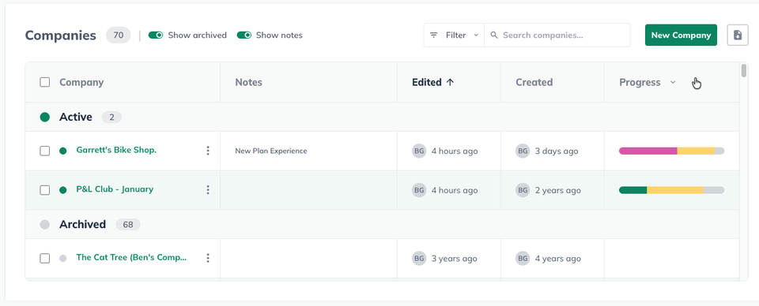759x306 pixels.
Task: Click P&L Club - January progress bar
Action: click(x=671, y=190)
